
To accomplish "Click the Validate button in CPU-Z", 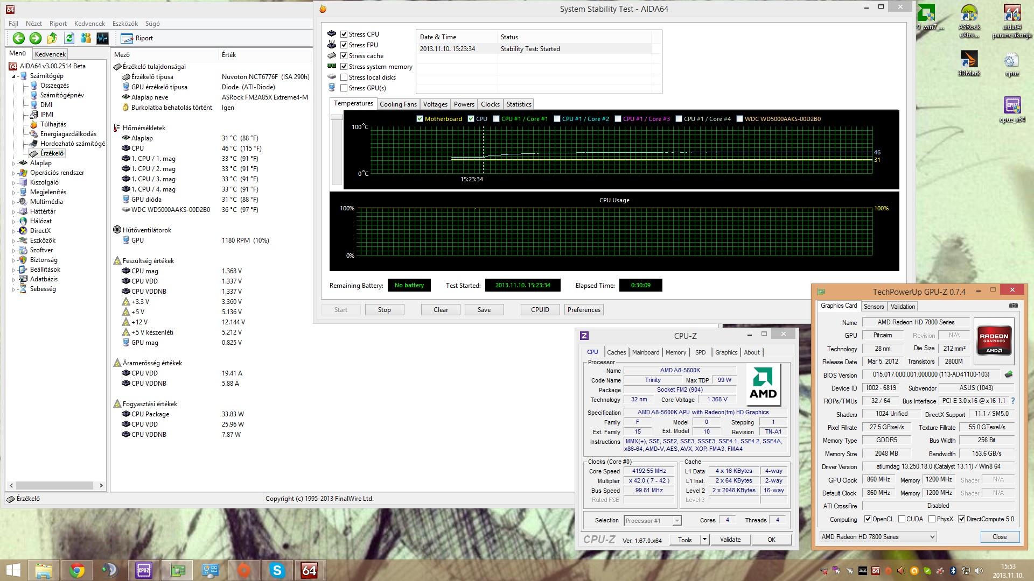I will coord(730,540).
